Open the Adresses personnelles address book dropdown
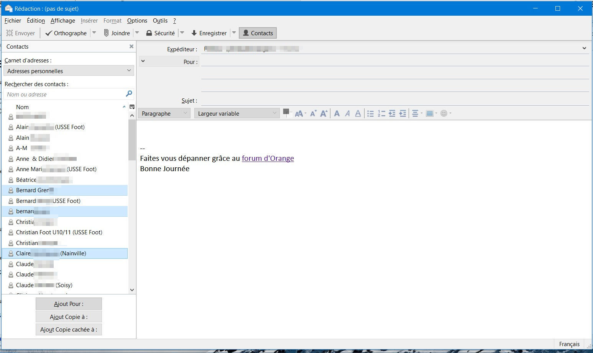Viewport: 593px width, 353px height. pos(69,71)
